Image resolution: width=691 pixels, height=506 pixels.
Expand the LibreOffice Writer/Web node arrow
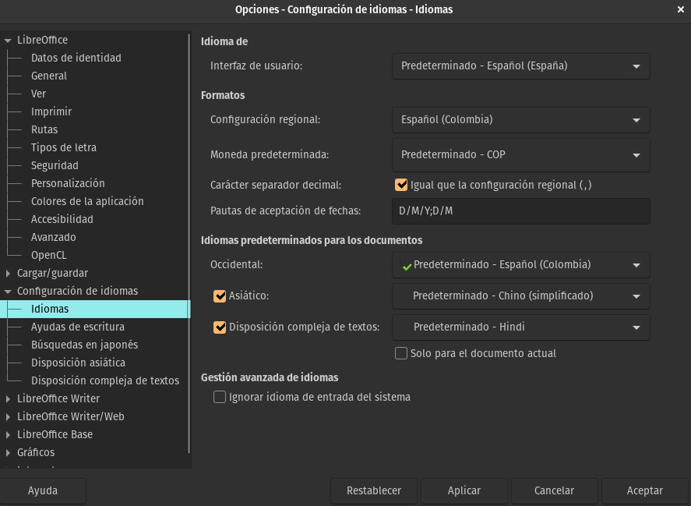click(8, 417)
